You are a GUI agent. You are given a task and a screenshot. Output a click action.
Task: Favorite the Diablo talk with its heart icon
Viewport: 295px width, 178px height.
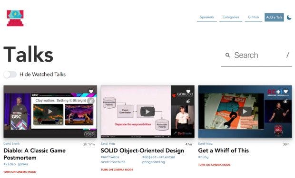(91, 92)
